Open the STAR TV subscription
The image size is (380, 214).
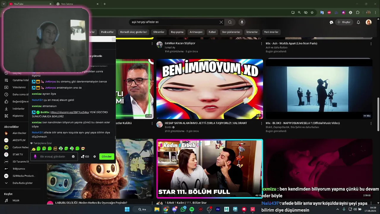[x=18, y=155]
